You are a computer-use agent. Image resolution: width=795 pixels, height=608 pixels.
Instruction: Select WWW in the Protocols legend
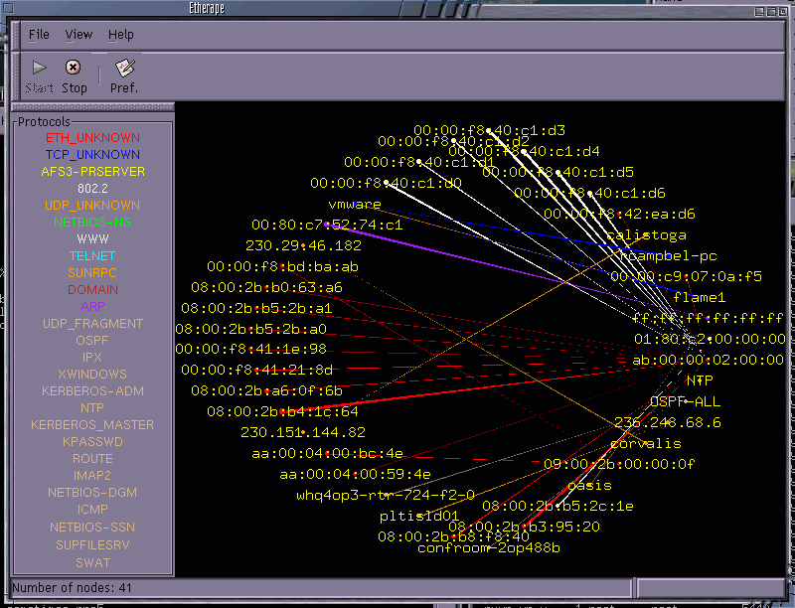click(x=92, y=238)
